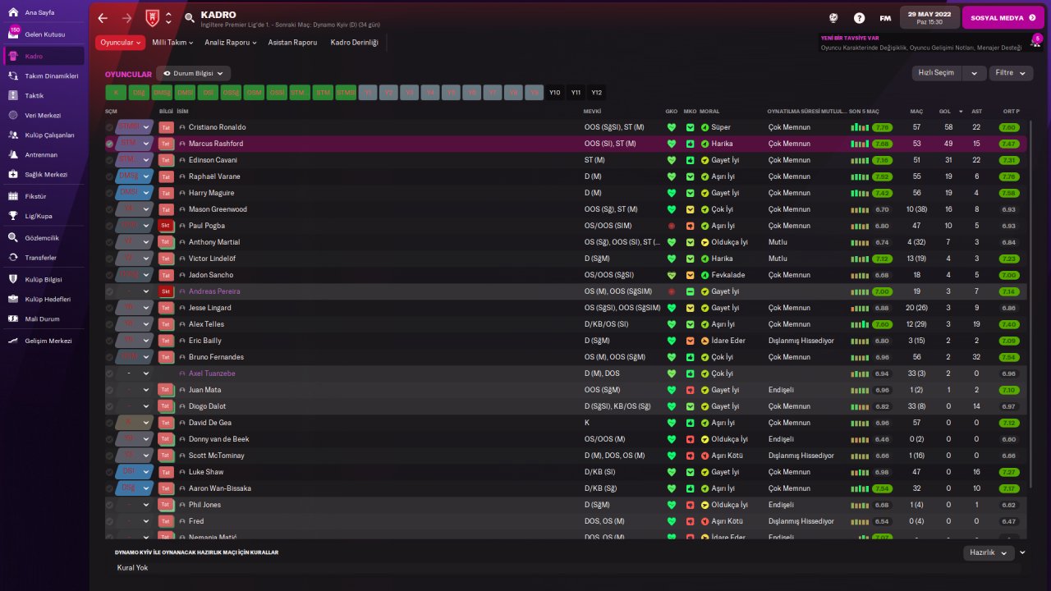This screenshot has width=1051, height=591.
Task: Switch to the Kadro Derinliği tab
Action: (355, 42)
